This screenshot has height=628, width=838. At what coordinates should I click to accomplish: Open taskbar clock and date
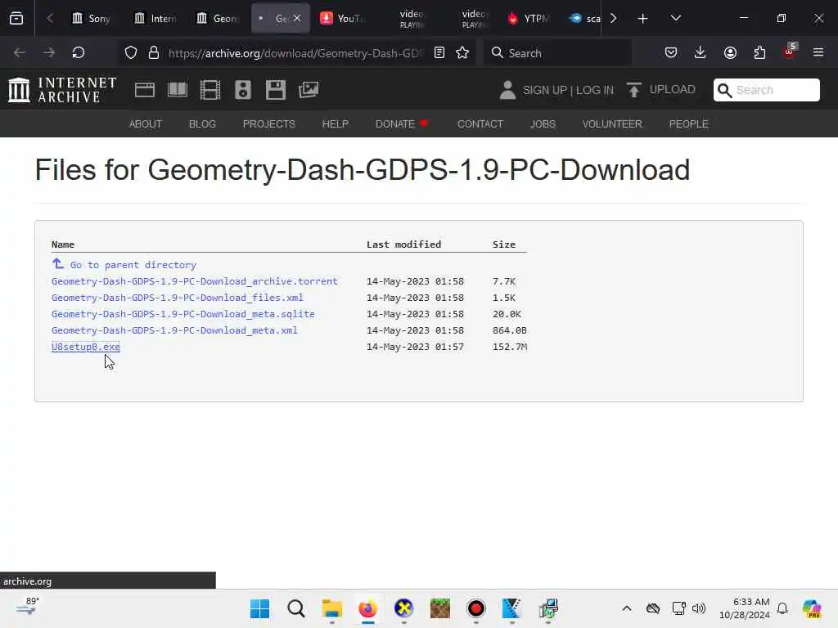point(745,608)
